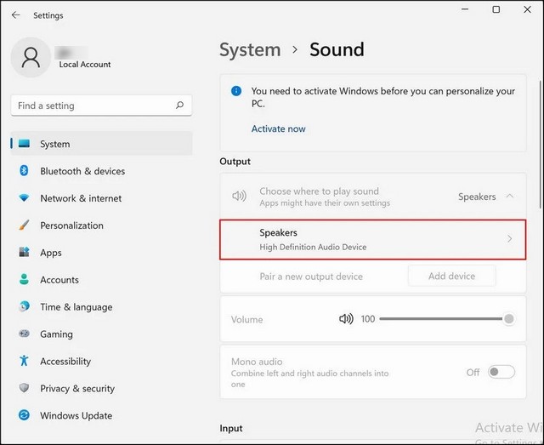The height and width of the screenshot is (445, 544).
Task: Click System in the breadcrumb
Action: coord(250,49)
